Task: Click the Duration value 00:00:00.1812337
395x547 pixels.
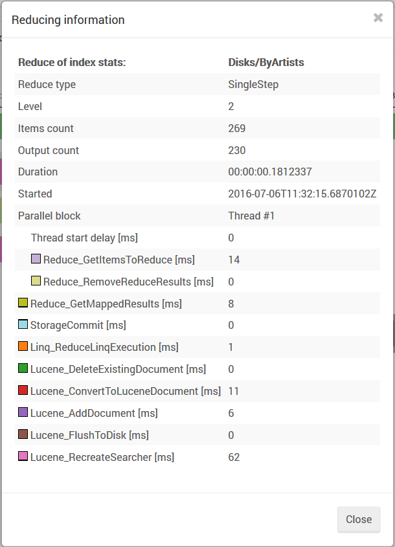Action: click(270, 172)
